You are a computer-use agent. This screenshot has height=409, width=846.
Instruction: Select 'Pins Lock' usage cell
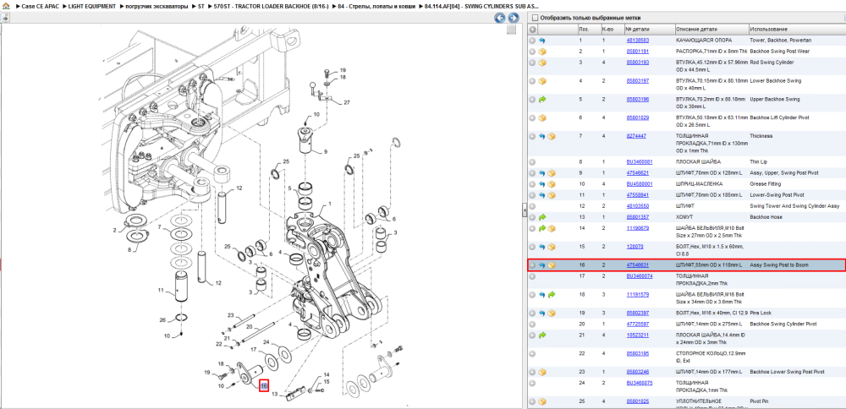pyautogui.click(x=761, y=313)
